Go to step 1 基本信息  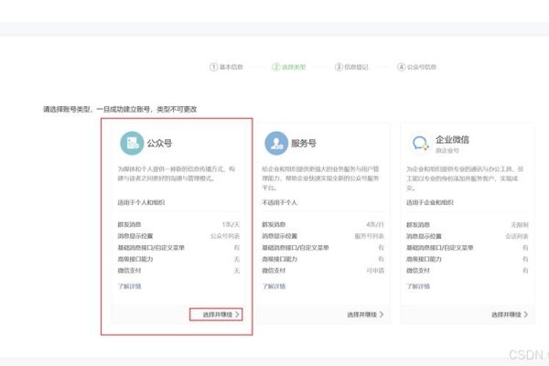pyautogui.click(x=226, y=67)
